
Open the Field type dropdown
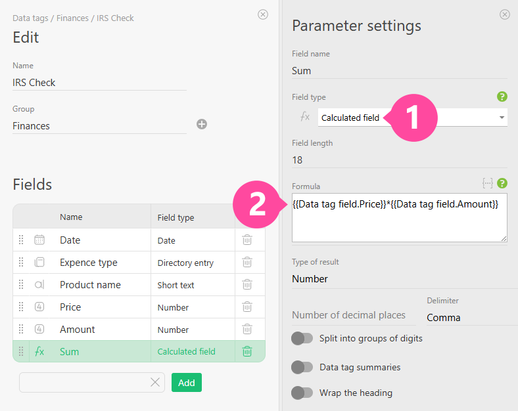[412, 118]
